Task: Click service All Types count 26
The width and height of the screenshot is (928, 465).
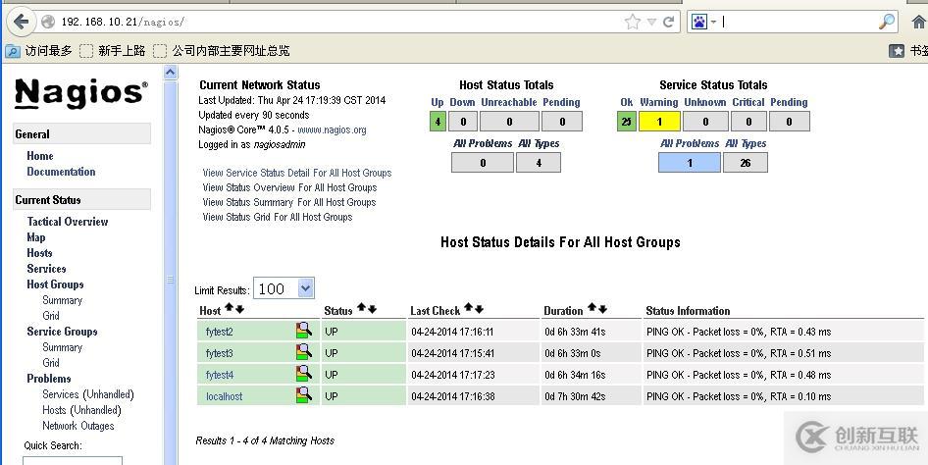Action: tap(746, 163)
